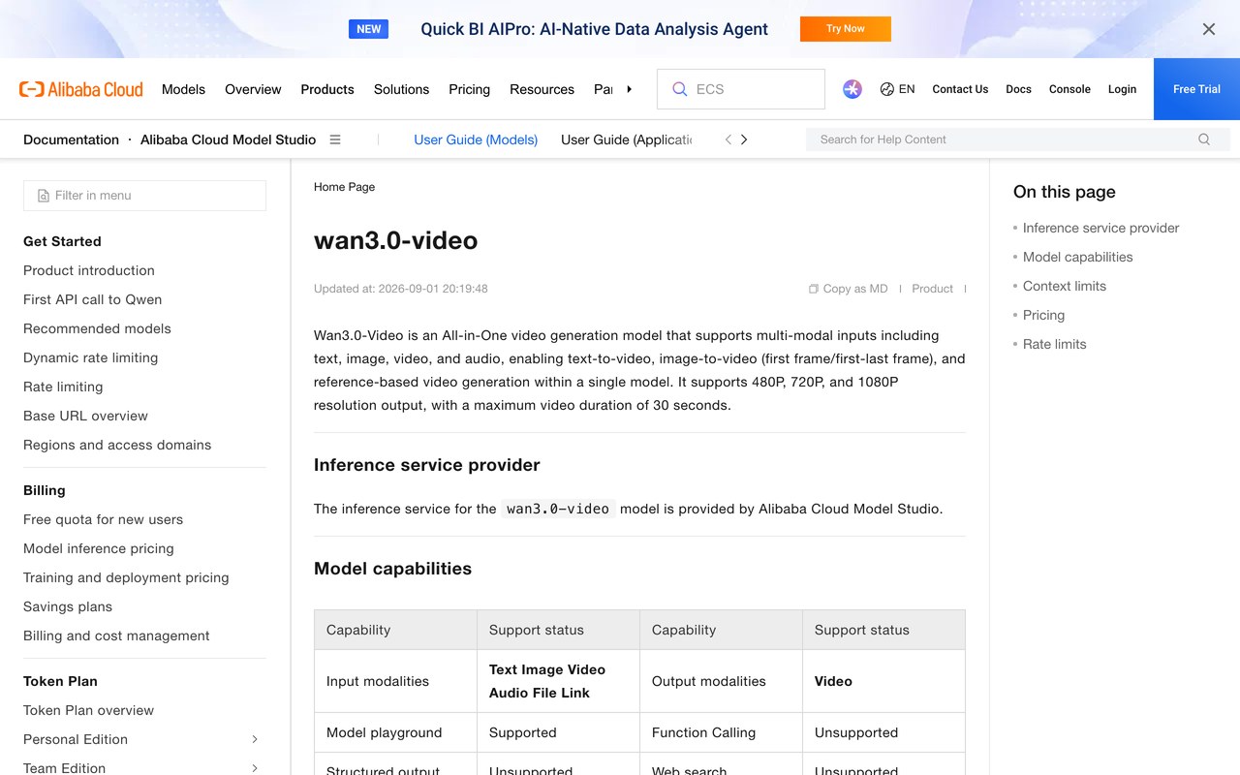Viewport: 1240px width, 775px height.
Task: Open Billing and cost management
Action: point(116,635)
